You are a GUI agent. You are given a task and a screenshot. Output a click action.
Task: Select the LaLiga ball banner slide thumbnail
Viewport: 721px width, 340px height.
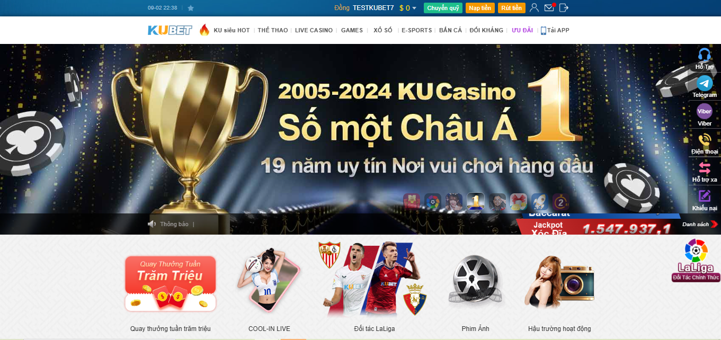433,202
